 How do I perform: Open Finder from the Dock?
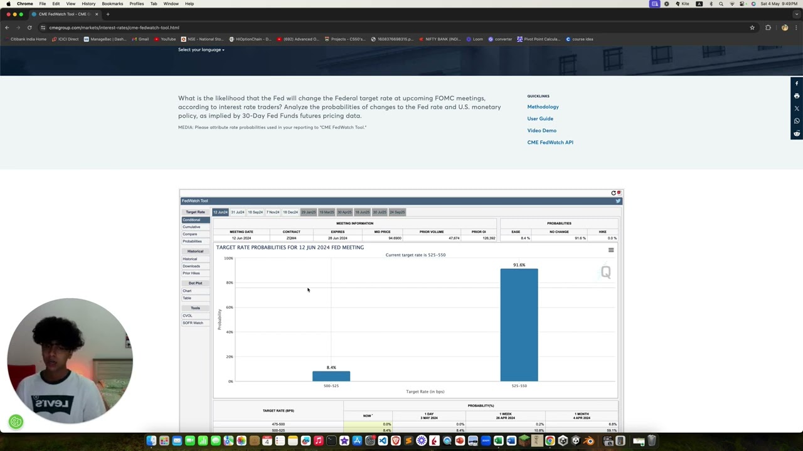click(151, 441)
